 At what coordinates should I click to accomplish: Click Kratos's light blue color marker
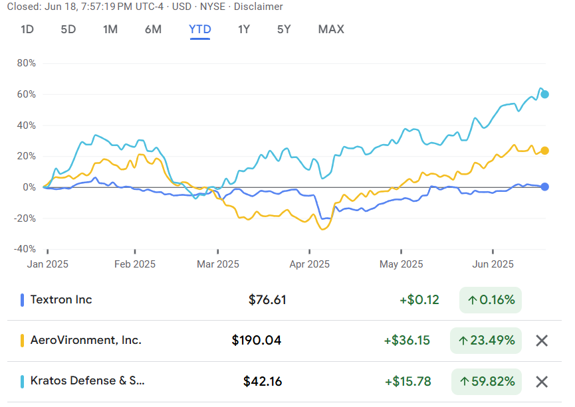coord(22,382)
